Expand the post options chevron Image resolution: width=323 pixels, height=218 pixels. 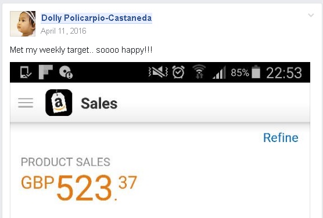coord(311,15)
